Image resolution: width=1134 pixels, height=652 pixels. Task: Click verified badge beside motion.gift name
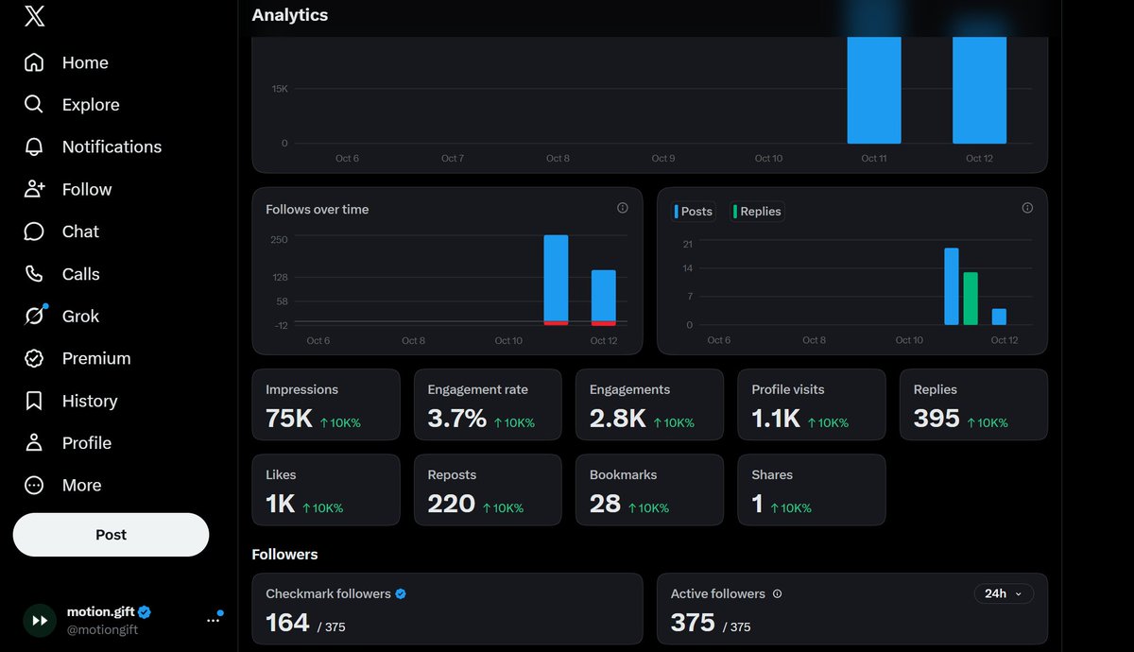coord(146,612)
